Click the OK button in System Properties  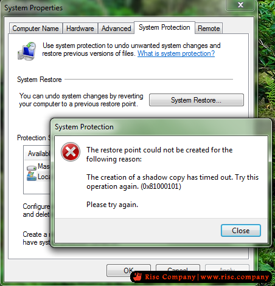tap(128, 270)
